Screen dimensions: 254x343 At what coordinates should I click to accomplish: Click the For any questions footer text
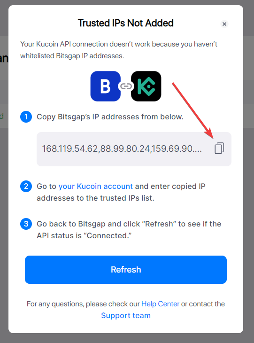click(x=126, y=304)
